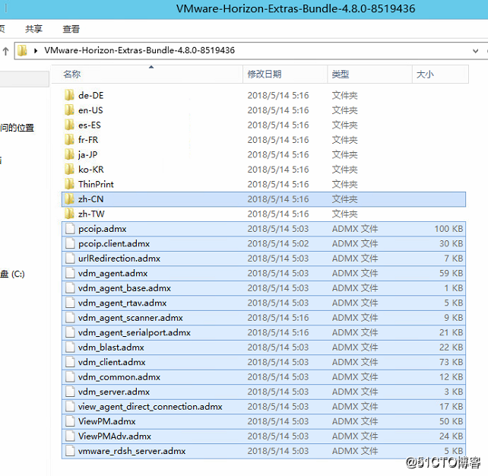This screenshot has height=476, width=488.
Task: Click the vdm_client.admx file icon
Action: (70, 362)
